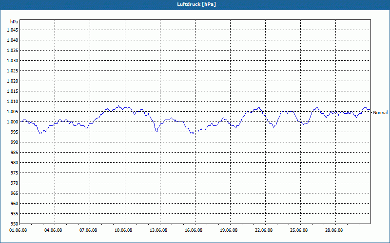Click the hPa unit label
The width and height of the screenshot is (390, 243).
pyautogui.click(x=14, y=22)
